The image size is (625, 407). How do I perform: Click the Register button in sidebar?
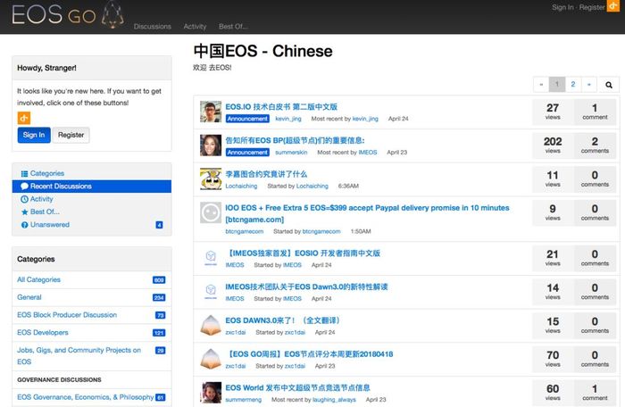point(71,135)
